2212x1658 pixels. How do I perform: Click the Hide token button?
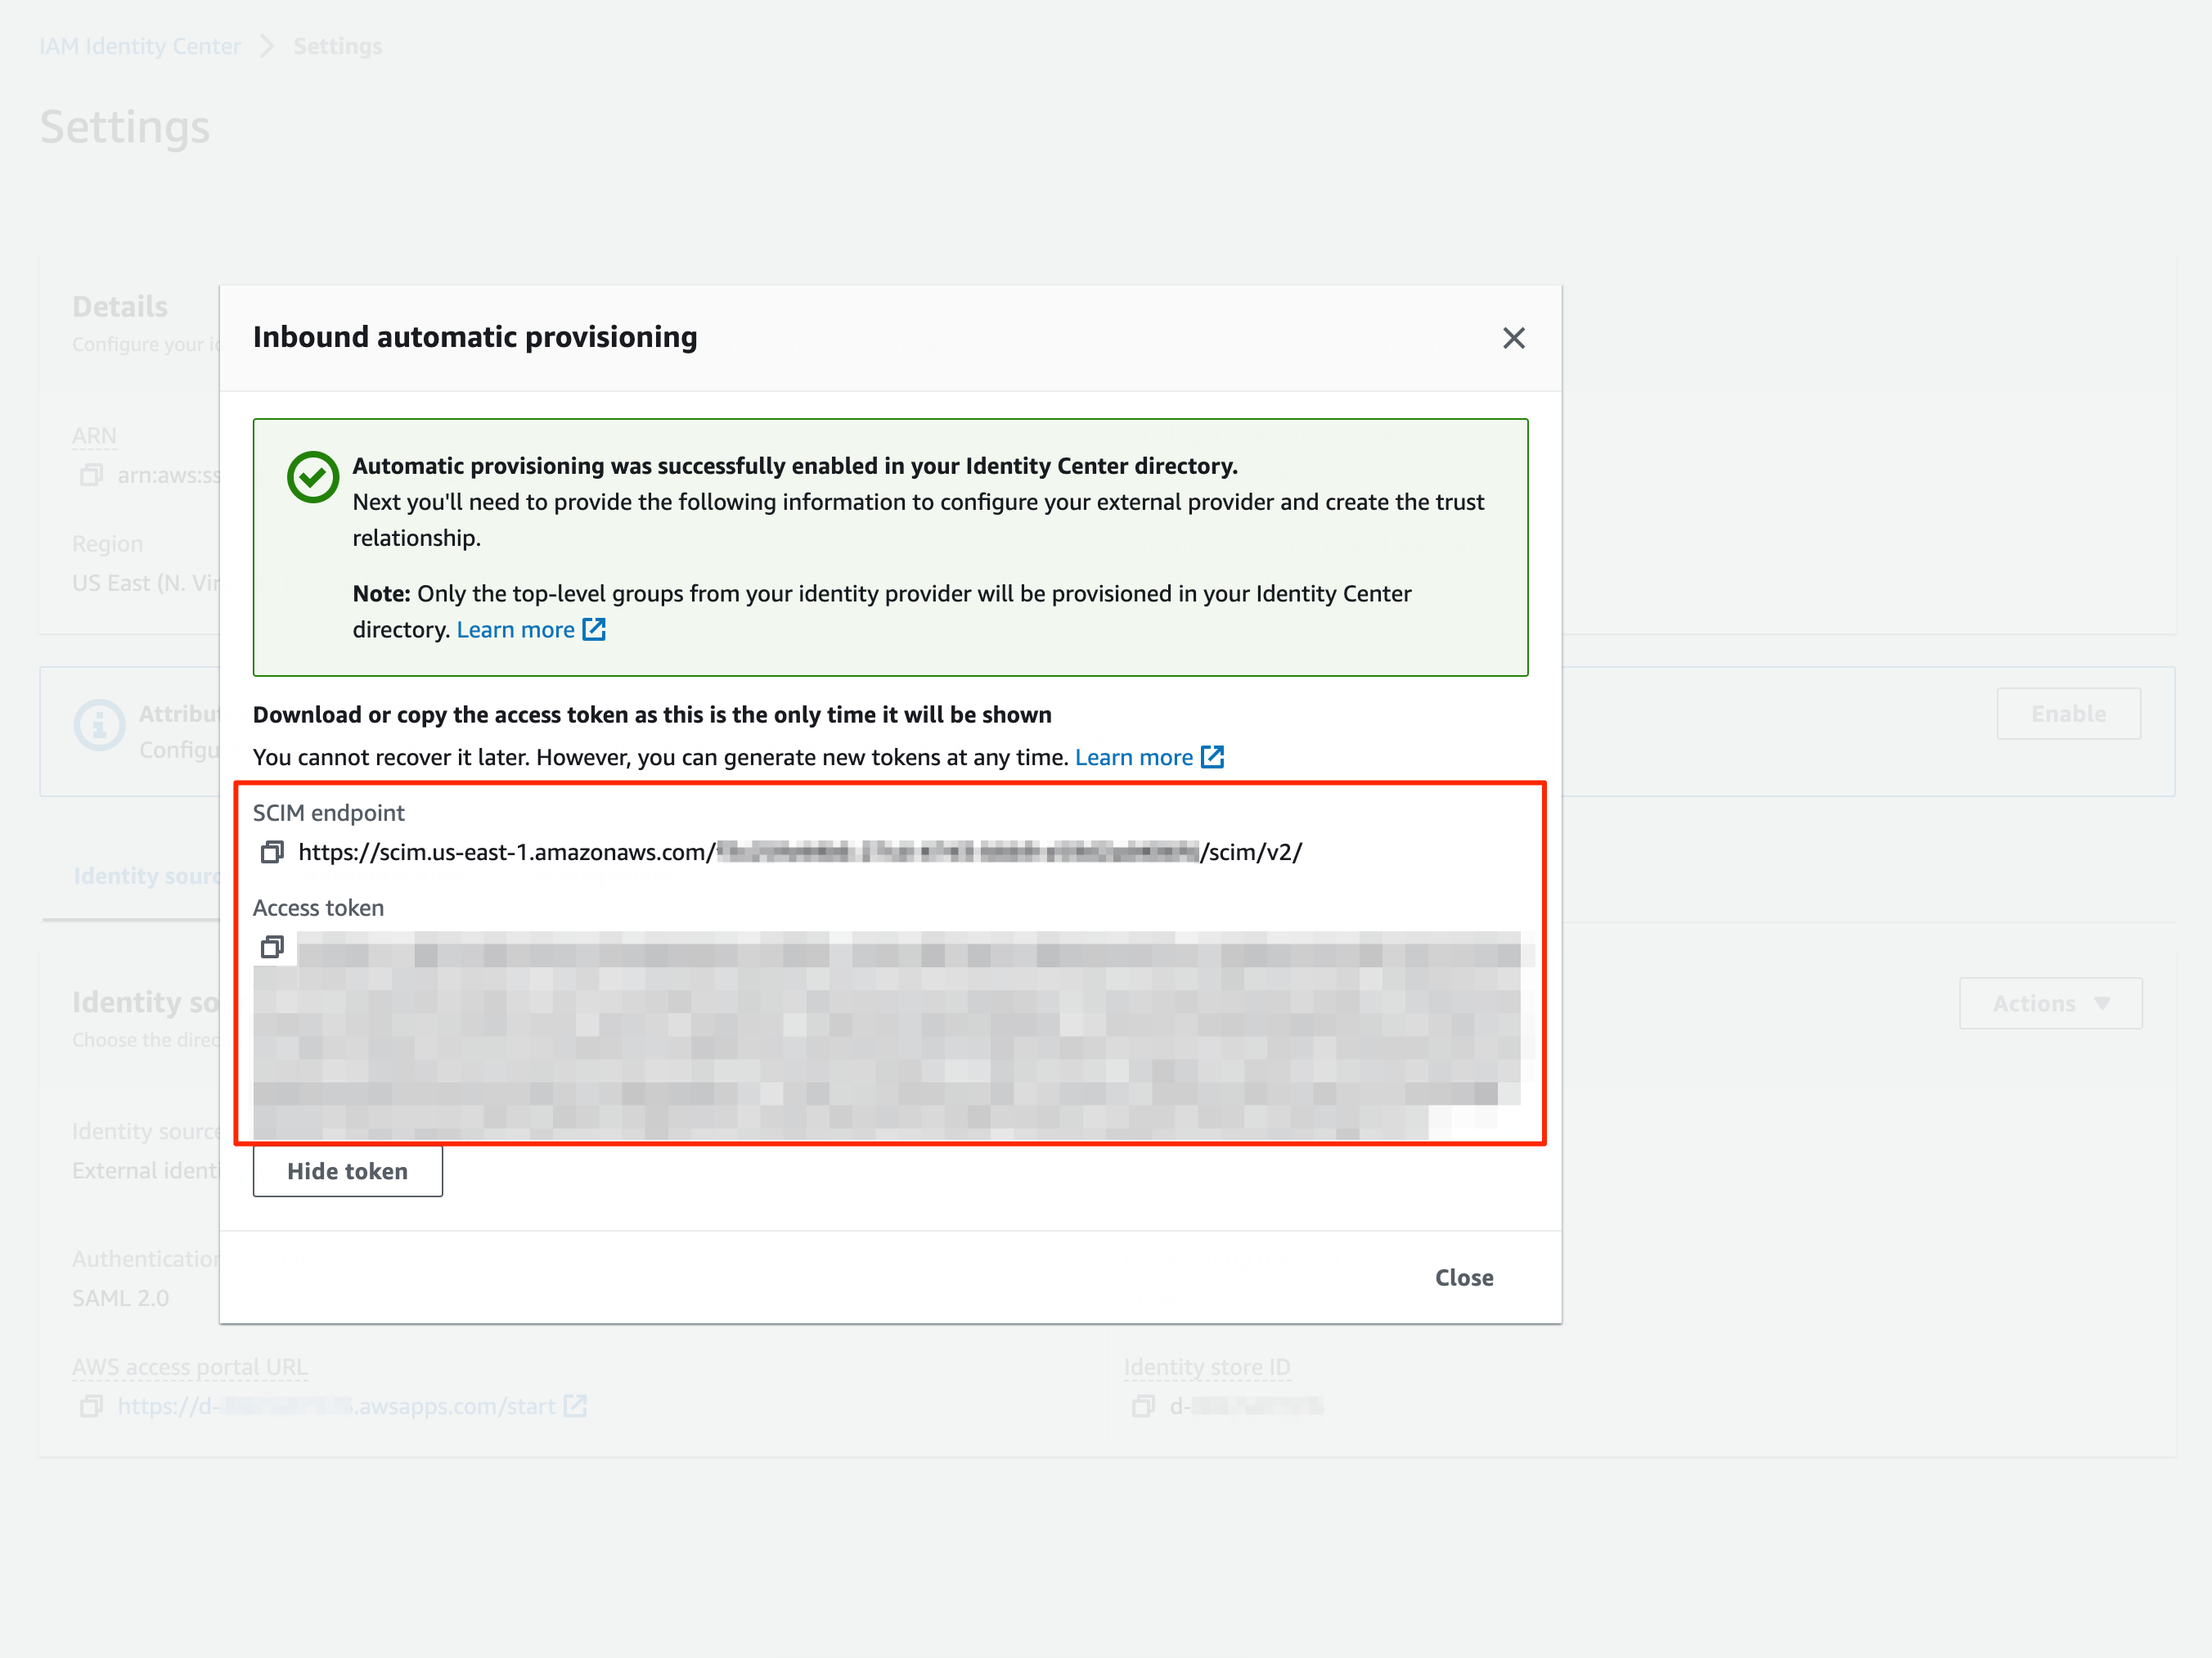(x=347, y=1171)
